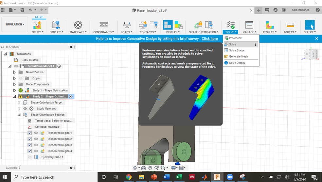Open the notifications comment icon at top right
Image resolution: width=322 pixels, height=182 pixels.
tap(267, 10)
